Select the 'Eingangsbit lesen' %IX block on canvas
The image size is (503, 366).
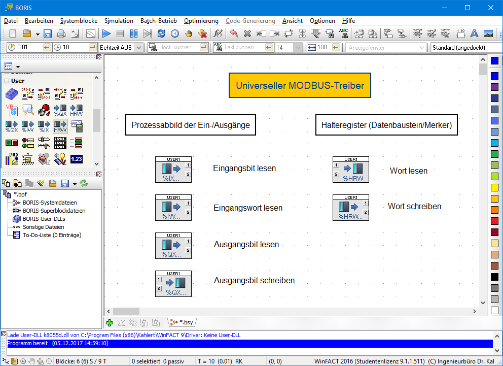173,170
